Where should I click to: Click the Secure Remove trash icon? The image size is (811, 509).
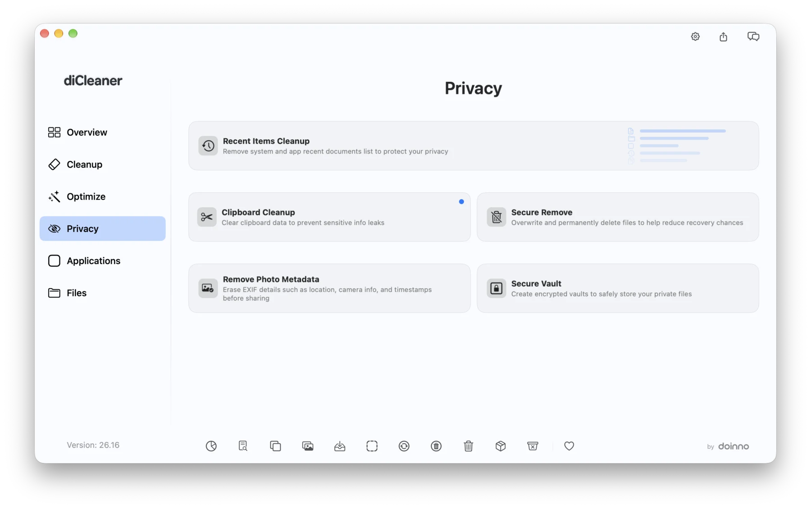click(496, 217)
